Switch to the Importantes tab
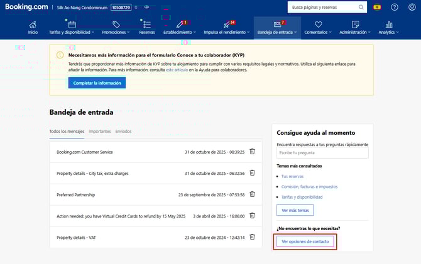The height and width of the screenshot is (264, 421). pyautogui.click(x=100, y=131)
